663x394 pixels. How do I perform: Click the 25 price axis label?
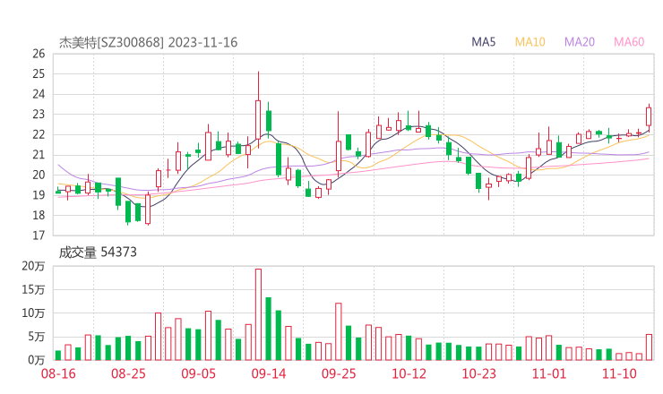point(39,74)
